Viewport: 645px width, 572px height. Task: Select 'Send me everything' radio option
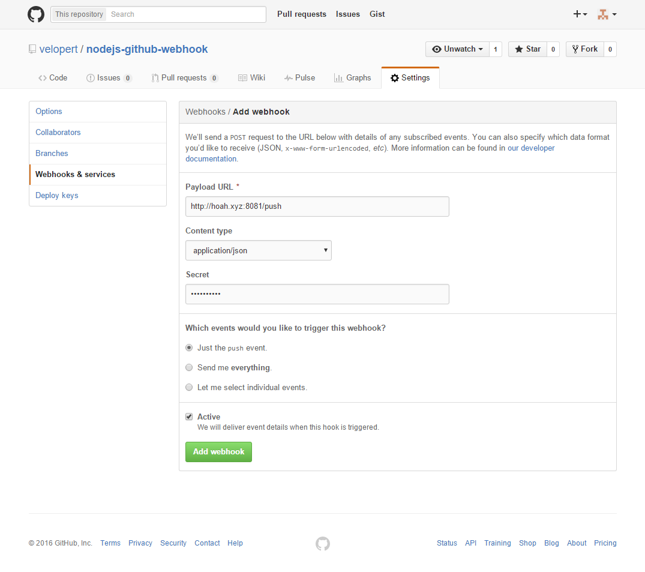point(189,367)
